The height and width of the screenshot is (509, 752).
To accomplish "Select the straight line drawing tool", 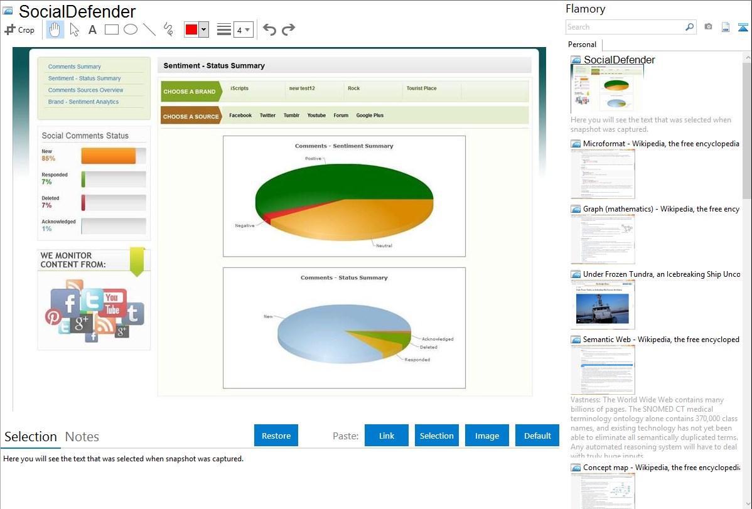I will [149, 29].
